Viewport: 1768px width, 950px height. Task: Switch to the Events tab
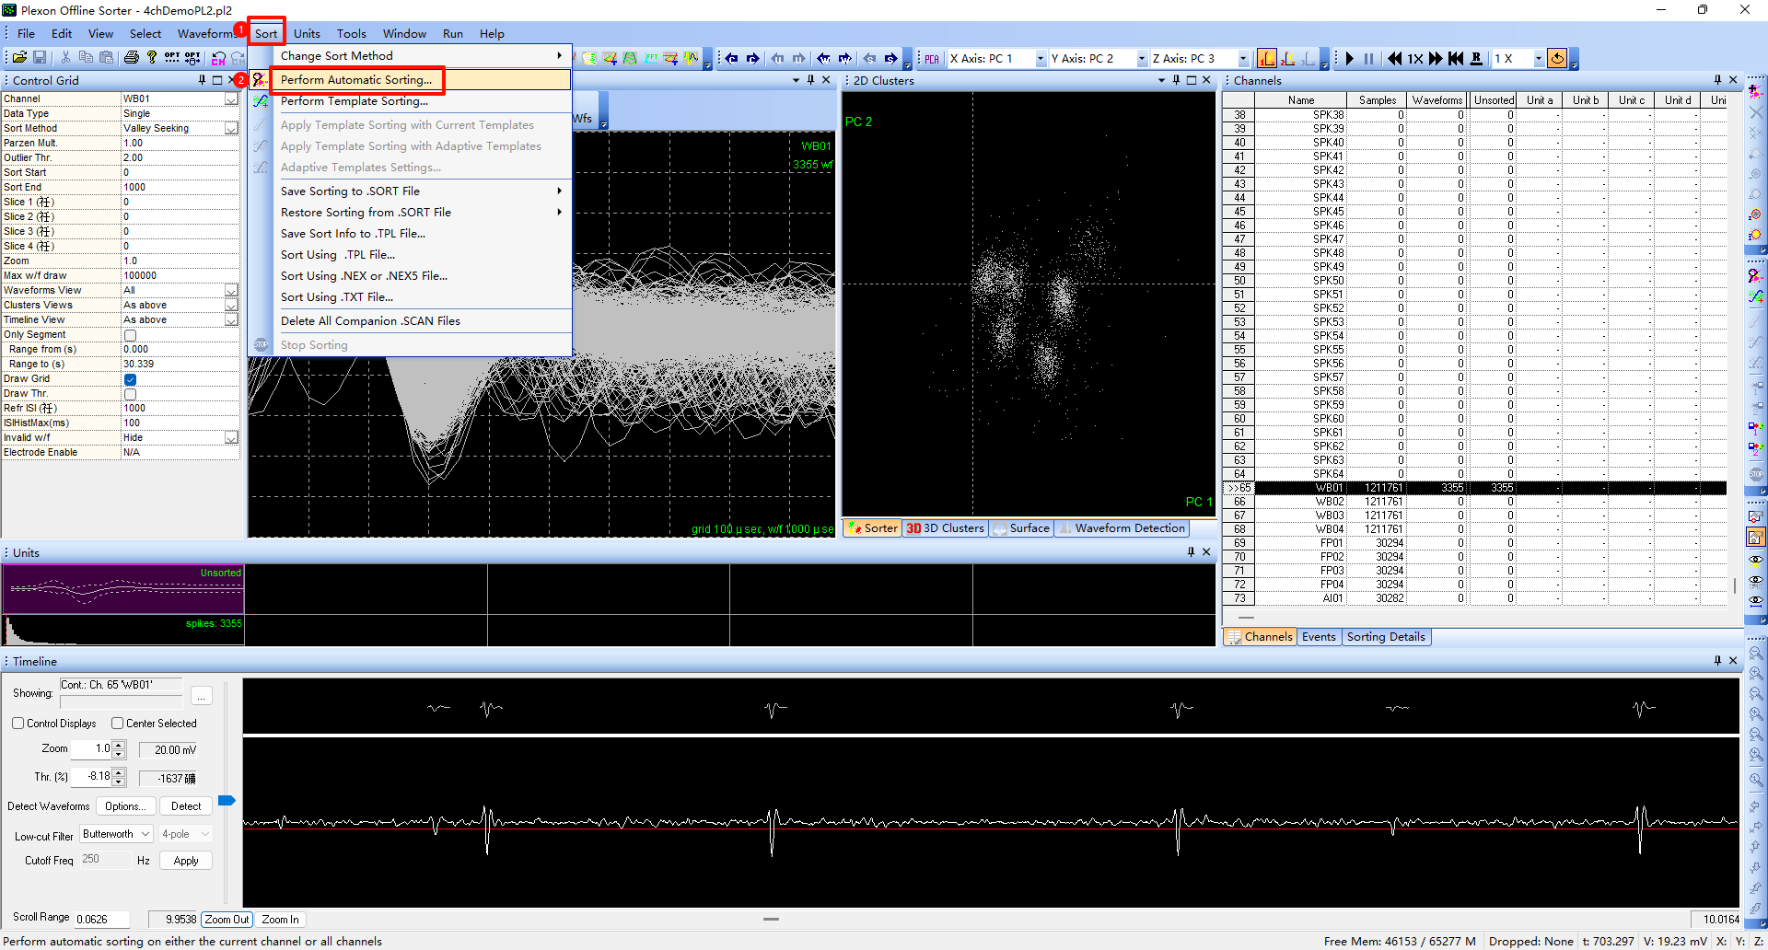(x=1319, y=637)
